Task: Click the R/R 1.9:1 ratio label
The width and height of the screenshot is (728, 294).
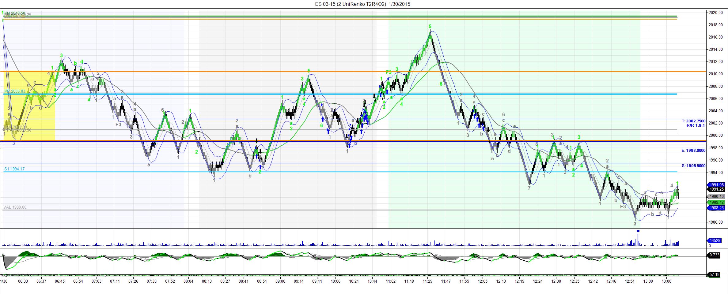Action: pos(696,125)
